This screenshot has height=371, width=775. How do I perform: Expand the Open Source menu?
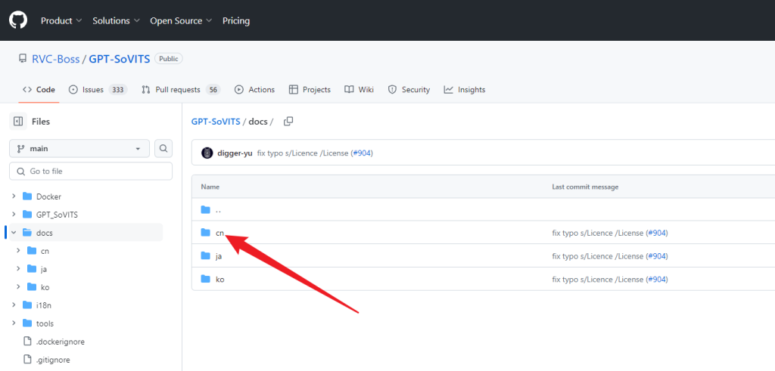coord(180,20)
